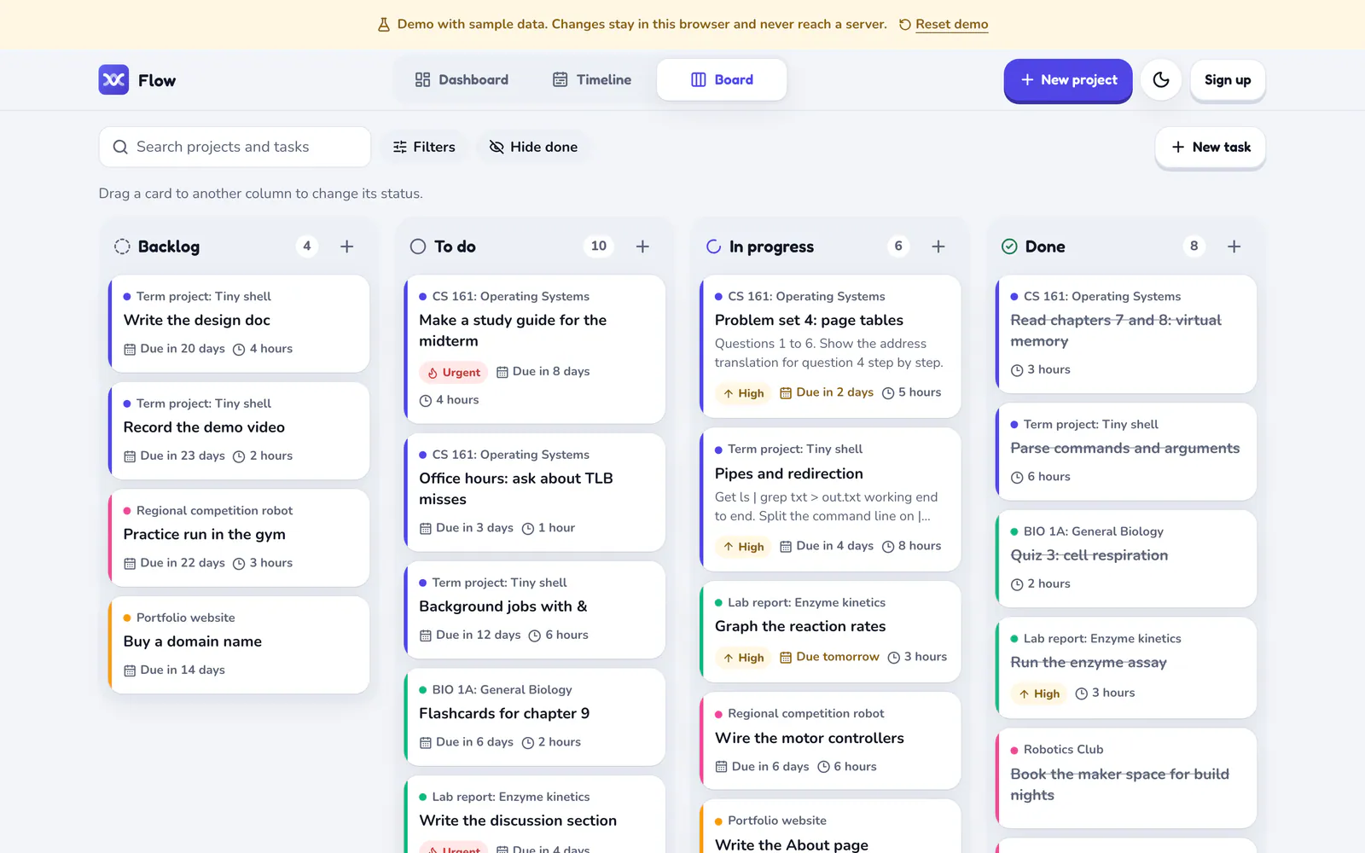Select the Board tab

[x=722, y=80]
